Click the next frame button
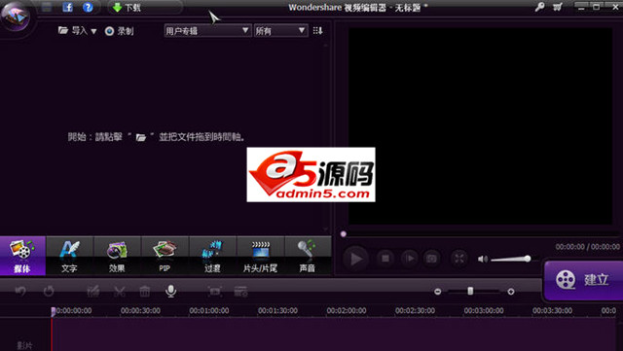The image size is (623, 351). (409, 259)
